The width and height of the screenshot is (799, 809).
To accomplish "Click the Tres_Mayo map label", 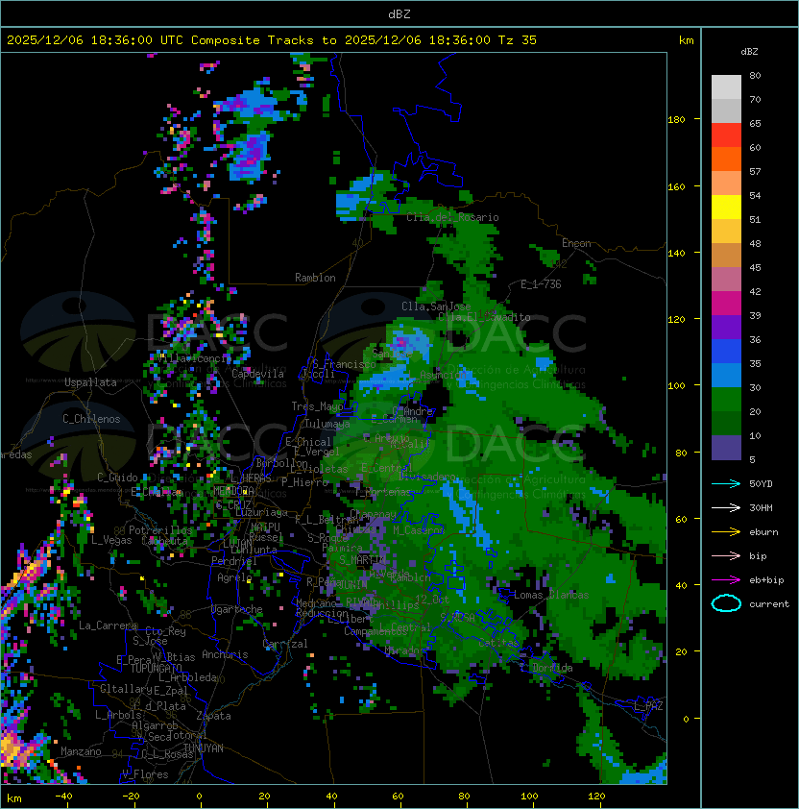I will click(x=317, y=406).
